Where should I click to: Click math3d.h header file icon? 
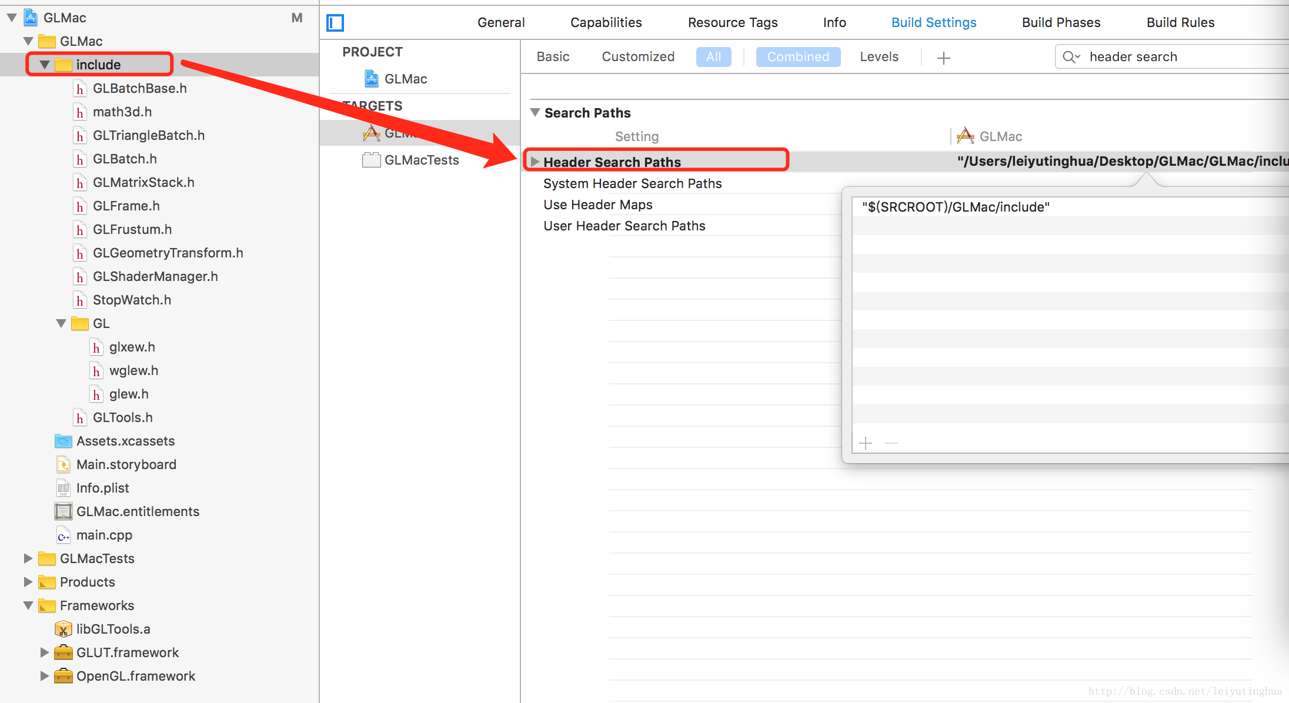click(80, 112)
